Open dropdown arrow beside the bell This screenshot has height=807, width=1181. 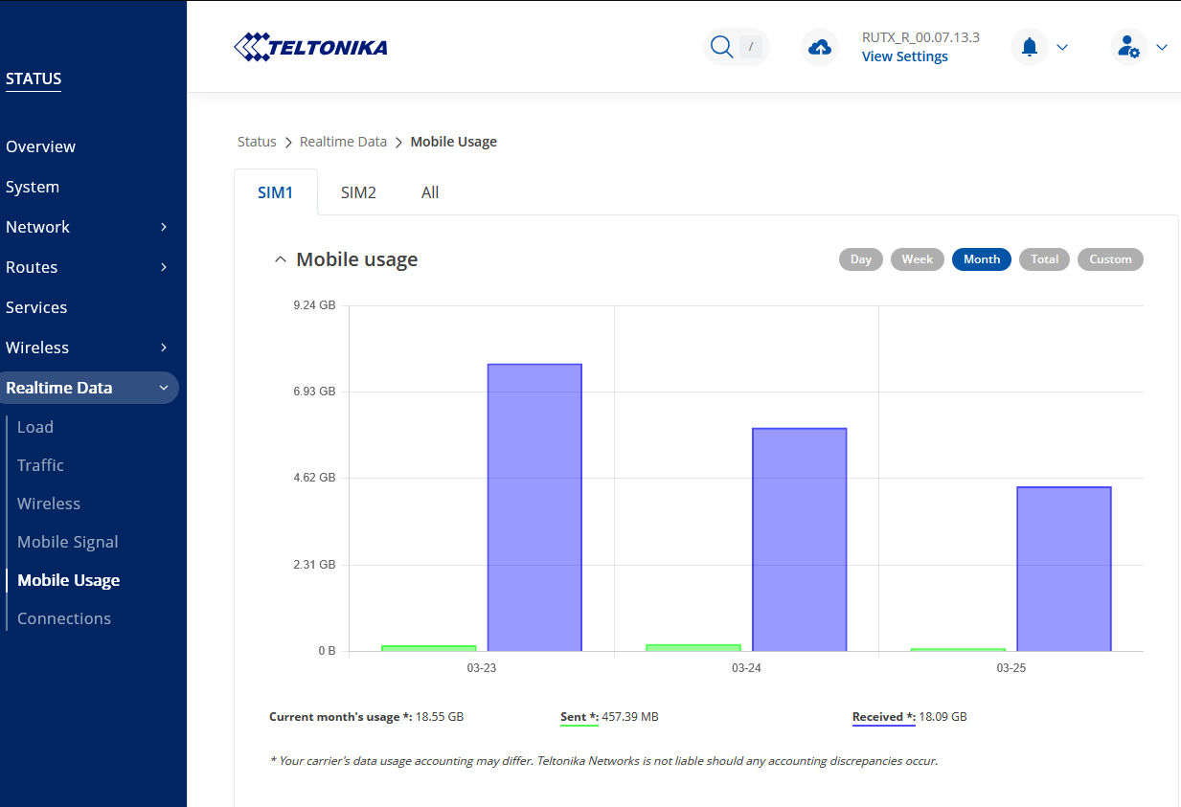point(1061,47)
